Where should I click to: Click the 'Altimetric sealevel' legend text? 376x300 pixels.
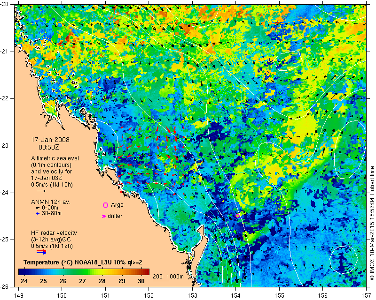(x=55, y=158)
